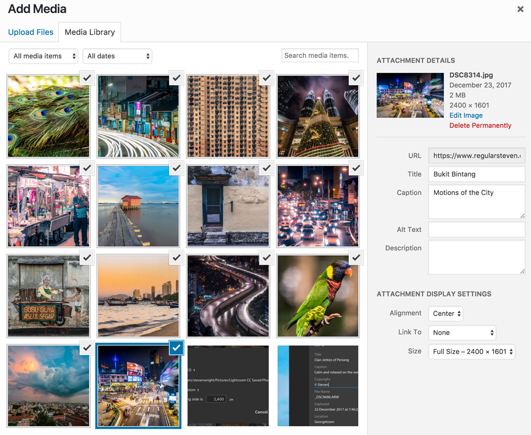Image resolution: width=531 pixels, height=435 pixels.
Task: Toggle checkmark on the twin towers night photo
Action: 356,78
